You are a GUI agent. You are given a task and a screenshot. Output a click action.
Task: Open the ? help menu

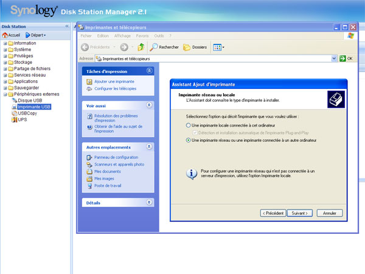point(170,36)
